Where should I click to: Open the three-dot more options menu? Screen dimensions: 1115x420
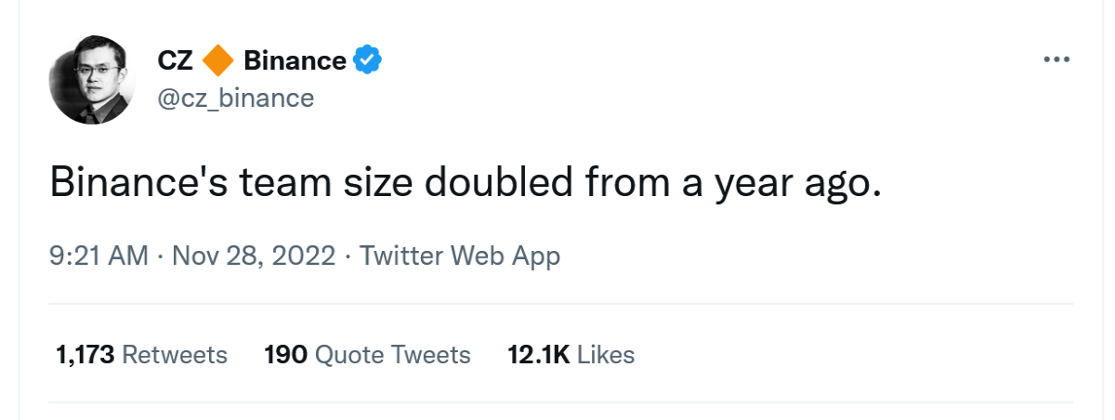[x=1056, y=59]
